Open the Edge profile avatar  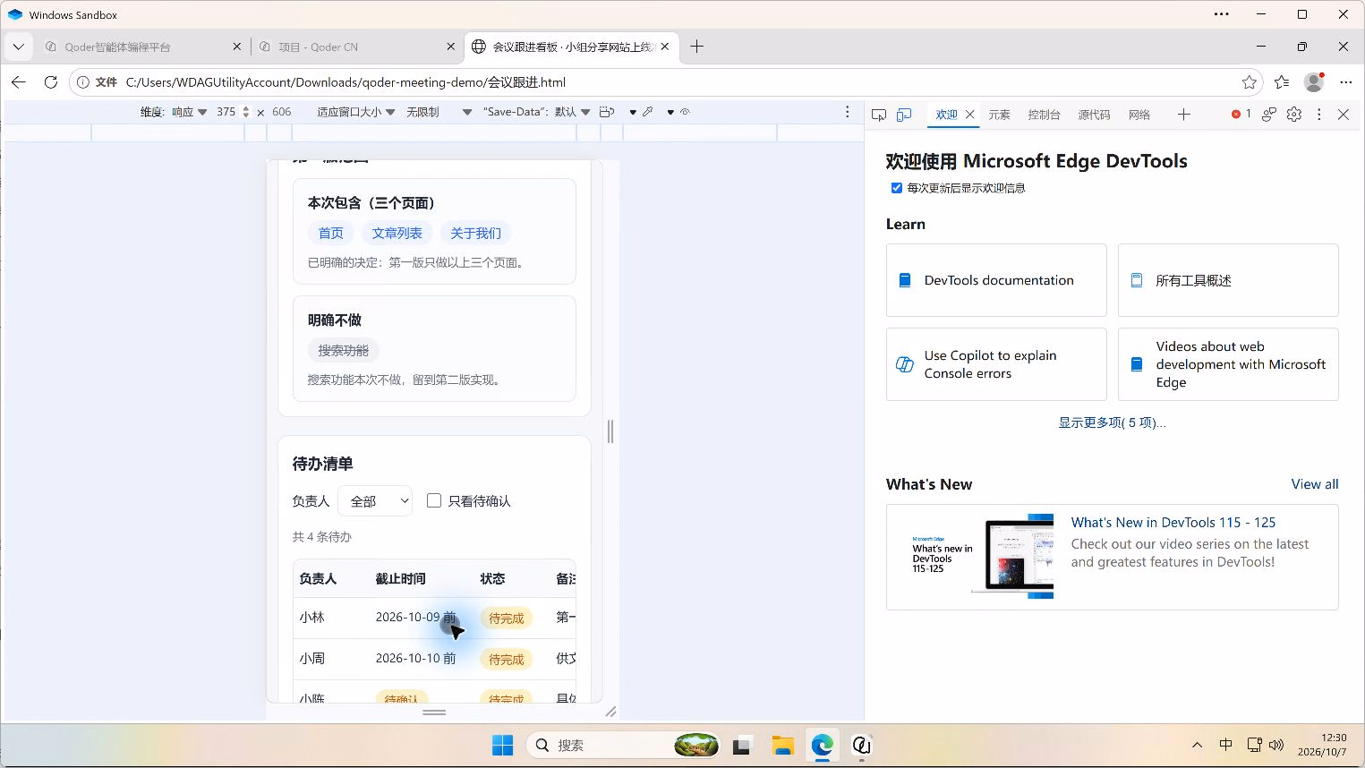[1314, 82]
